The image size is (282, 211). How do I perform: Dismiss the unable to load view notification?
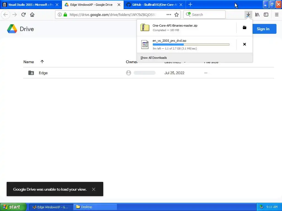click(x=94, y=189)
